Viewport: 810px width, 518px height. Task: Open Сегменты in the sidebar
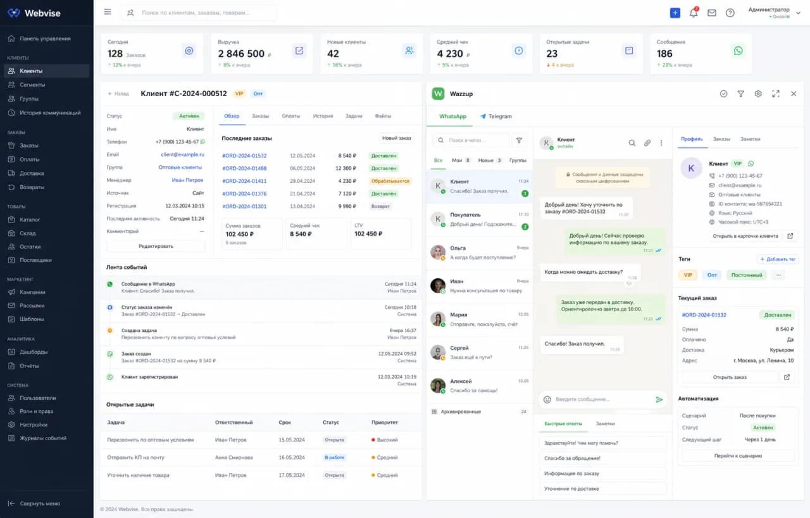click(x=32, y=85)
